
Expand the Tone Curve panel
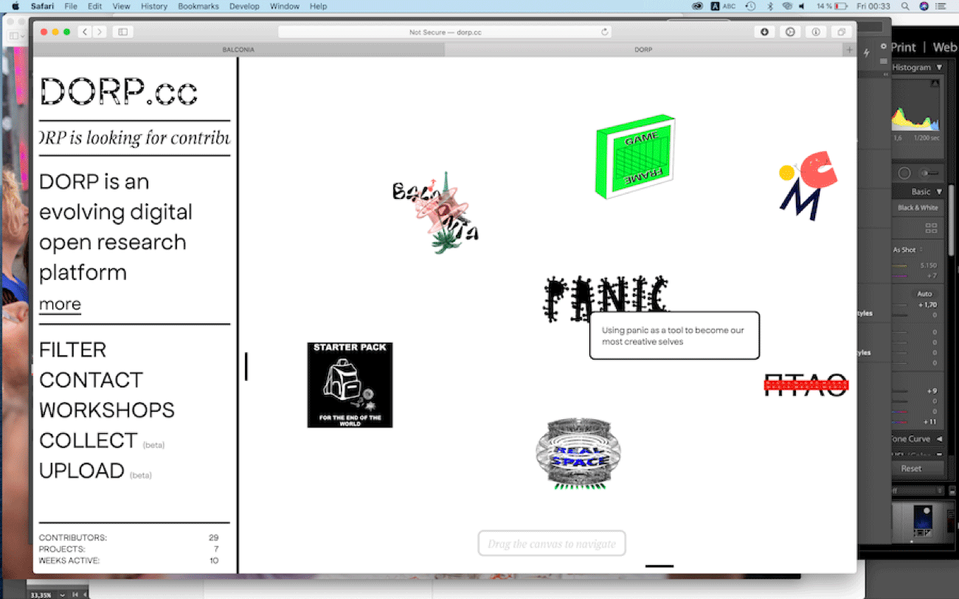point(939,439)
